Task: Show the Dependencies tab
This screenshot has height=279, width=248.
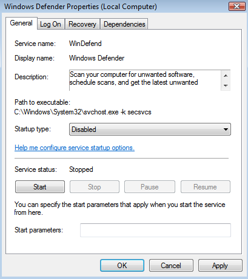Action: (124, 24)
